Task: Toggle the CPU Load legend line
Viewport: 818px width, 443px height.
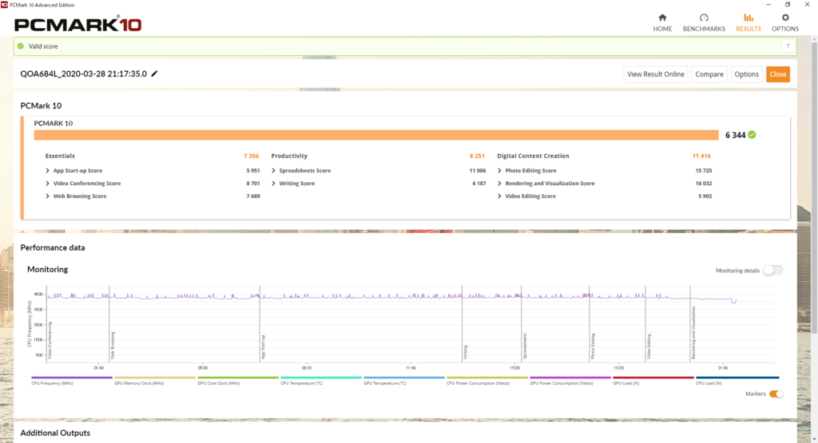Action: click(737, 378)
